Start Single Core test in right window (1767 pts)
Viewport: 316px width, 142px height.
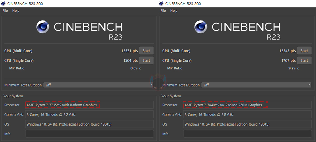coord(304,60)
